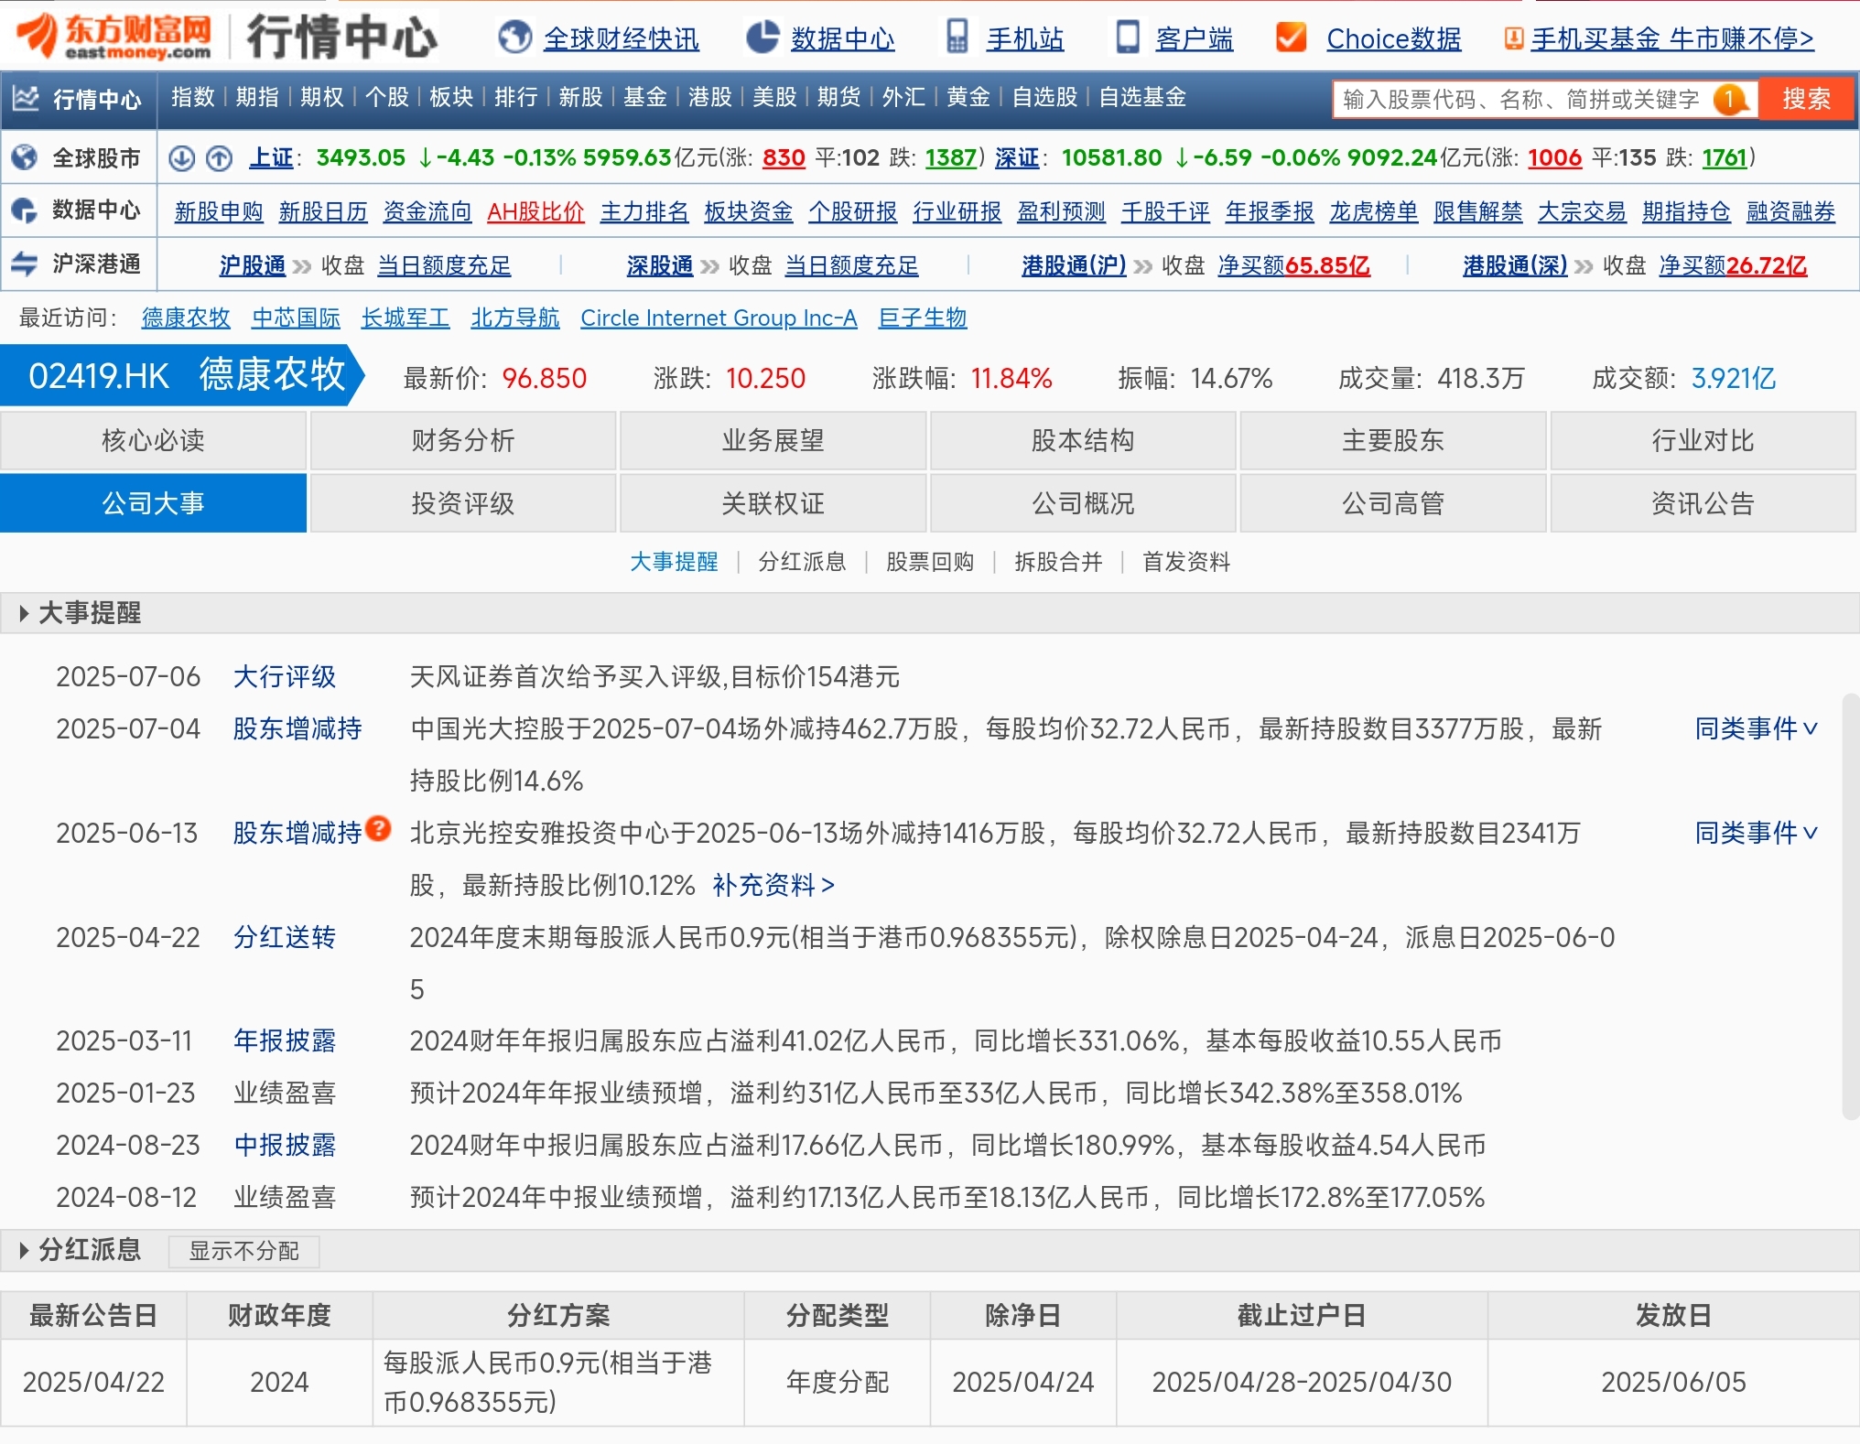Open the 公司高管 tab

(1393, 502)
